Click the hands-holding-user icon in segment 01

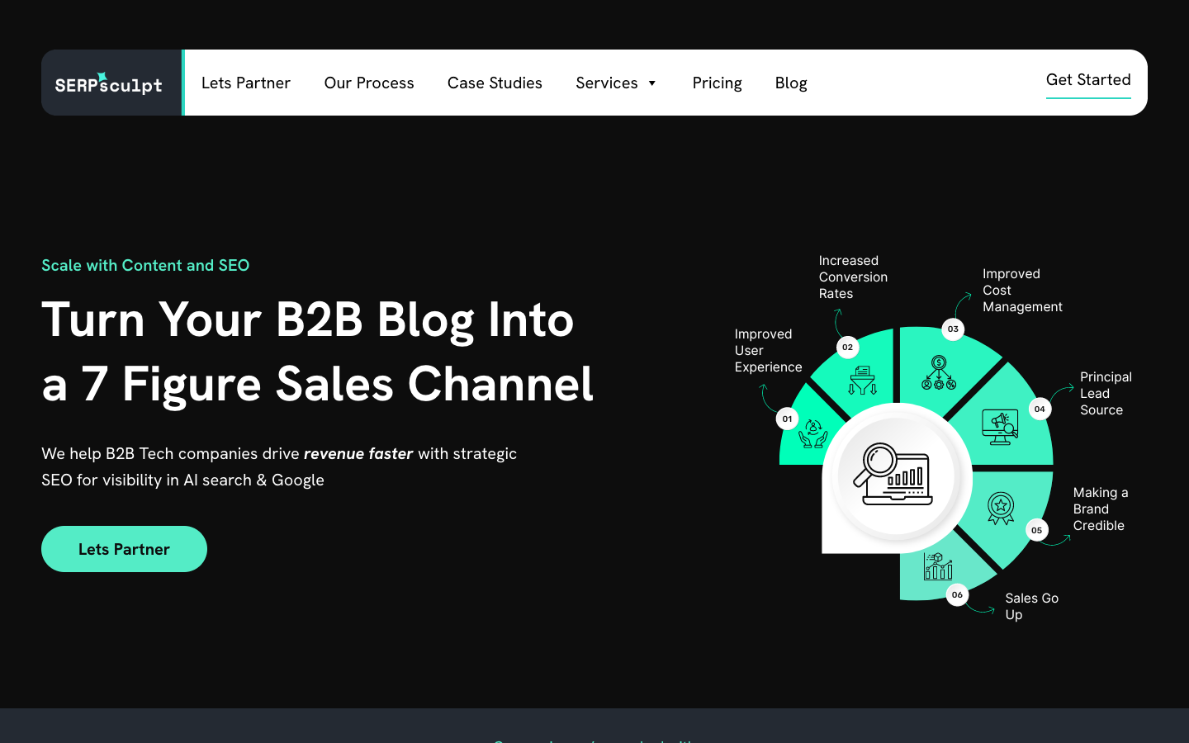click(x=812, y=433)
